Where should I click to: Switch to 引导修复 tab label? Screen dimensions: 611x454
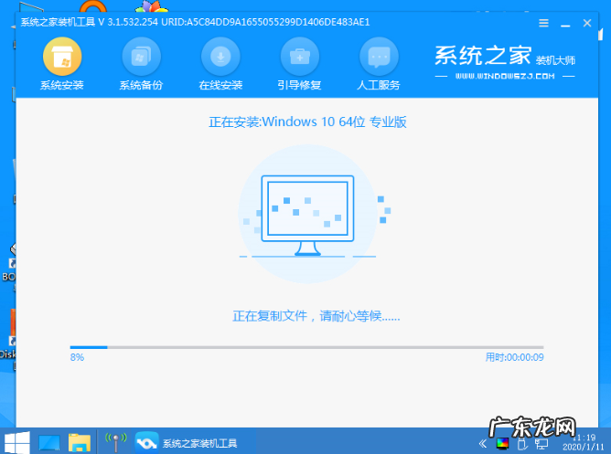click(300, 85)
